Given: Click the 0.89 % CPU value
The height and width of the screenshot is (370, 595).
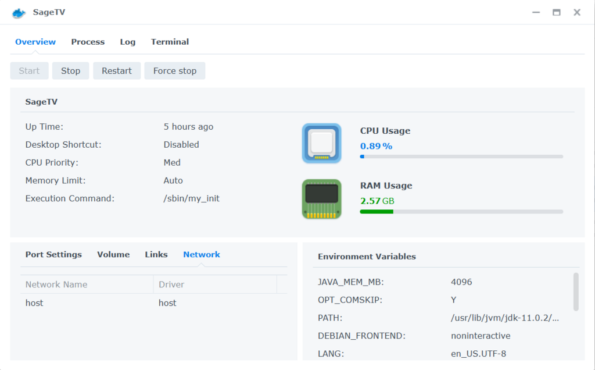Looking at the screenshot, I should pyautogui.click(x=376, y=146).
